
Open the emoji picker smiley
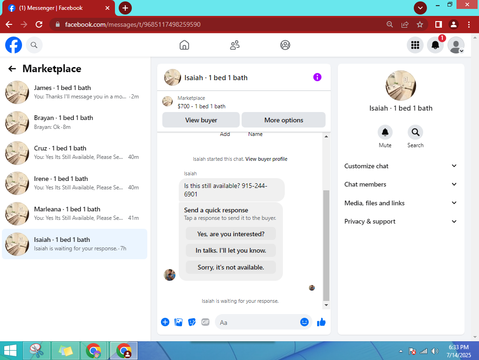pos(304,322)
